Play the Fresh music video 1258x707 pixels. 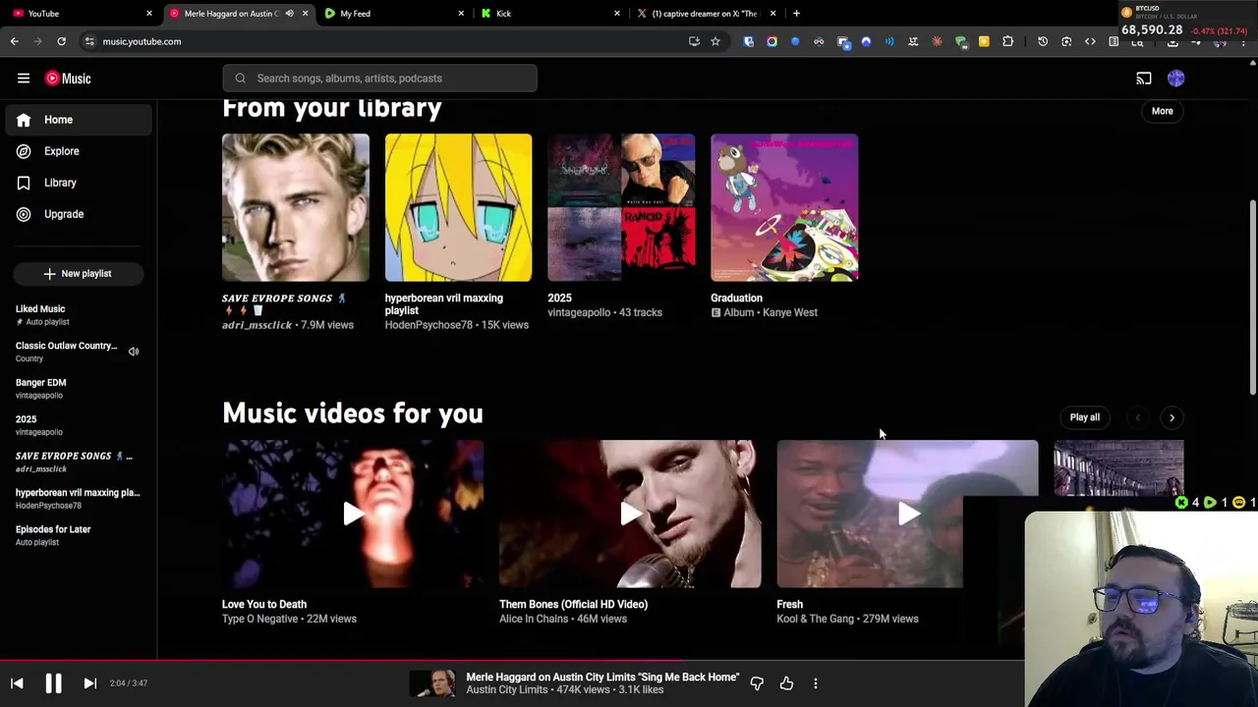(907, 514)
